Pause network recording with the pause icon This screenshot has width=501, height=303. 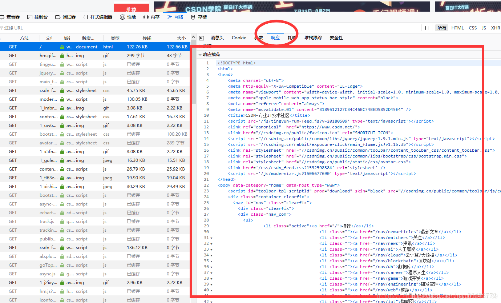pyautogui.click(x=427, y=28)
